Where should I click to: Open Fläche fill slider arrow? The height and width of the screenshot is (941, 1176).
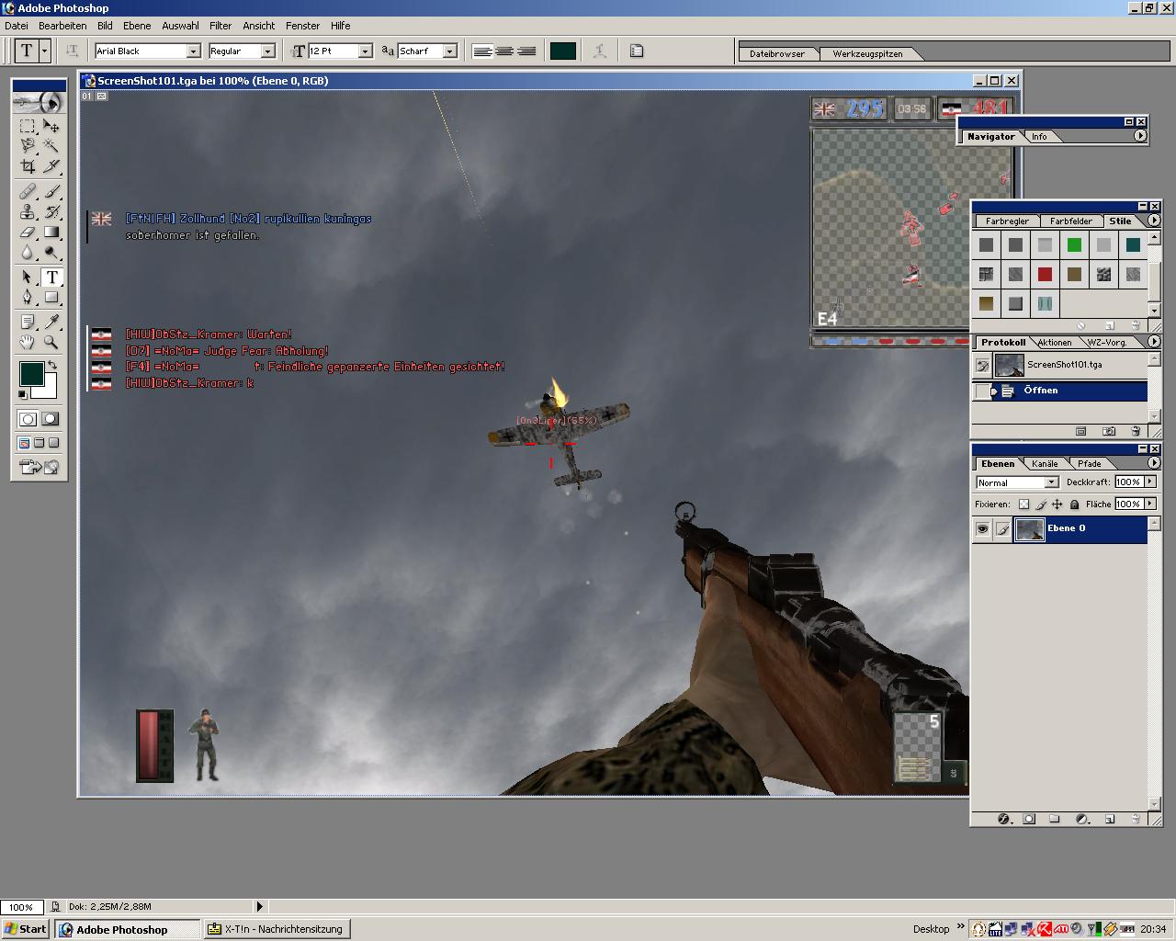coord(1150,504)
